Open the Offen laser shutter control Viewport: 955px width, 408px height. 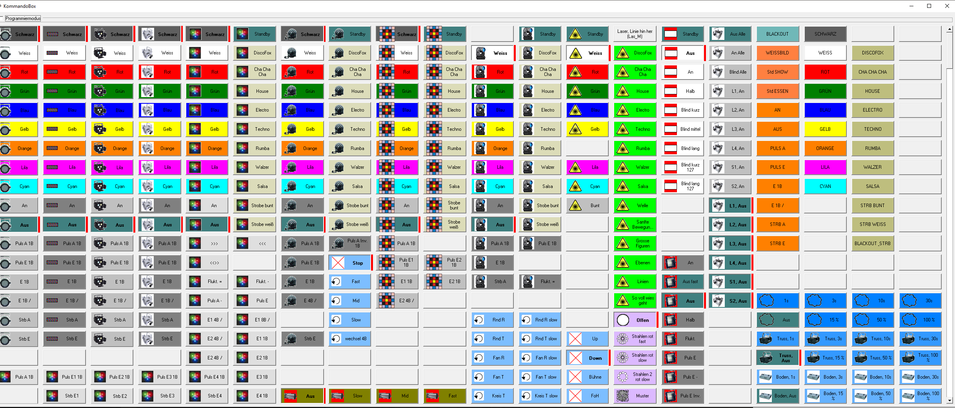[x=635, y=320]
